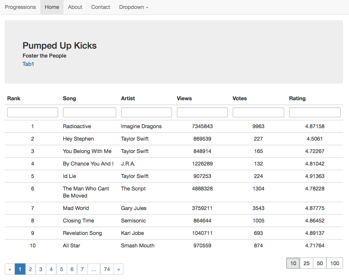Image resolution: width=349 pixels, height=280 pixels.
Task: Go to next page with » arrow
Action: [x=118, y=269]
